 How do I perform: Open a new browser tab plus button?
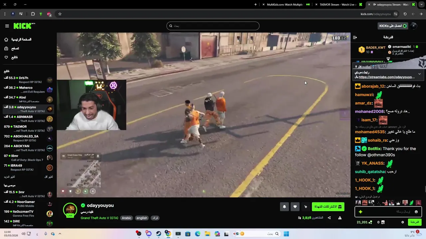[x=256, y=5]
